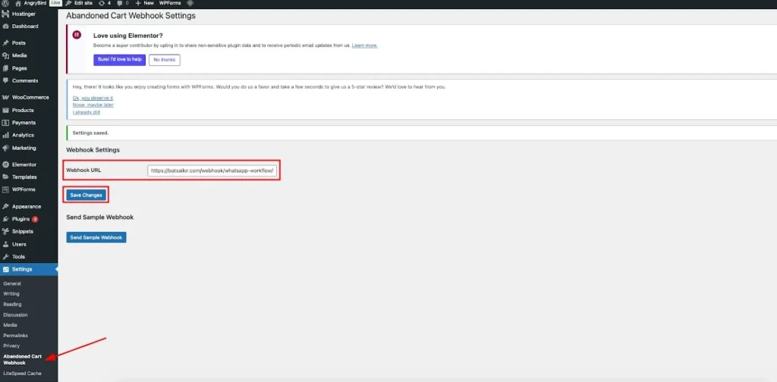Click the Webhook URL field label
The width and height of the screenshot is (777, 382).
[x=83, y=170]
